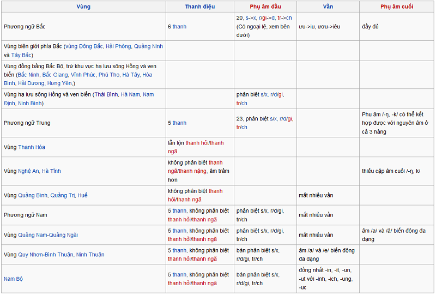Open the s->x link in Phương ngữ Bắc row
The image size is (436, 295).
coord(251,18)
